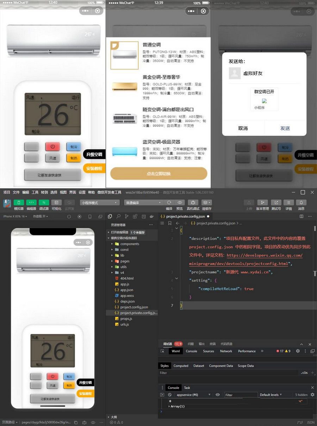317x426 pixels.
Task: Open the 消息 notifications bell
Action: [301, 202]
